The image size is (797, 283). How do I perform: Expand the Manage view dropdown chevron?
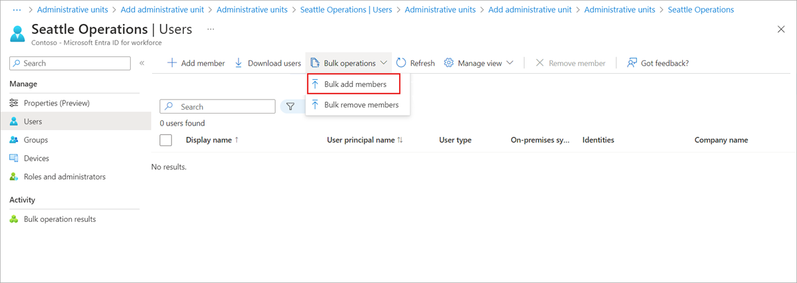pyautogui.click(x=510, y=63)
